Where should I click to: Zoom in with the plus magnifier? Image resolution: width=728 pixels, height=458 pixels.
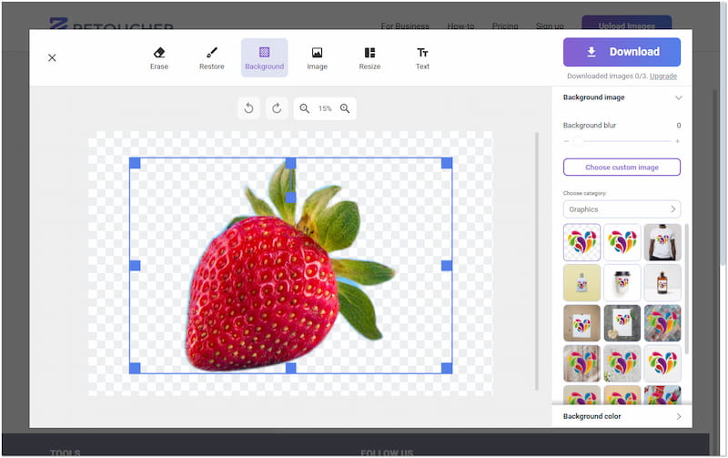(345, 108)
